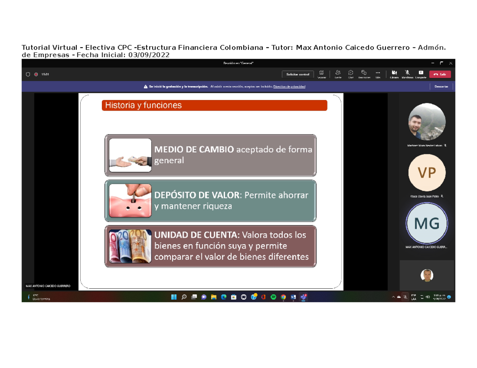The image size is (477, 368).
Task: Open Windows Search in the taskbar
Action: (184, 297)
